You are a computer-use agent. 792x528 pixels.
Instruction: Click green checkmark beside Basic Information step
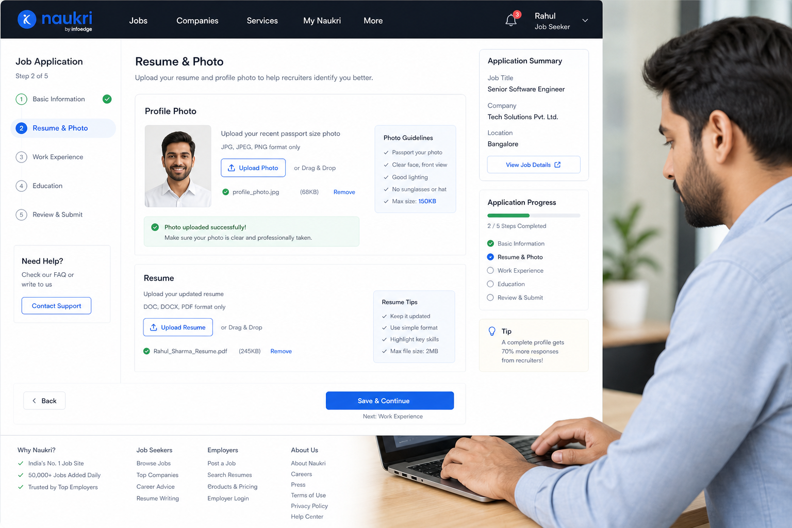(x=107, y=99)
